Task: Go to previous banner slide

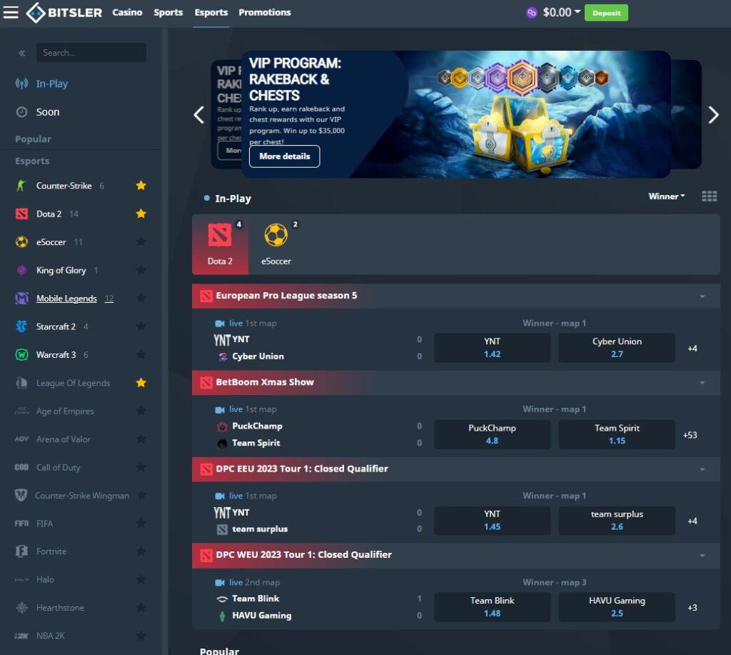Action: [x=199, y=115]
